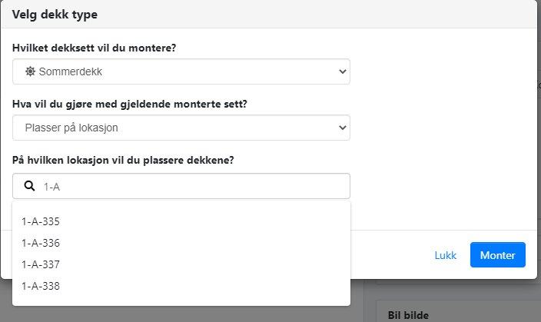
Task: Select location 1-A-335 from suggestions
Action: click(x=41, y=221)
